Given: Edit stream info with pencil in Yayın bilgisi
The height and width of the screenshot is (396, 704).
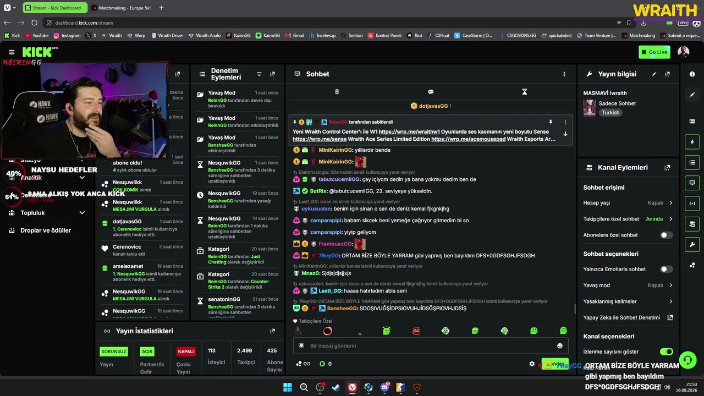Looking at the screenshot, I should pyautogui.click(x=654, y=74).
